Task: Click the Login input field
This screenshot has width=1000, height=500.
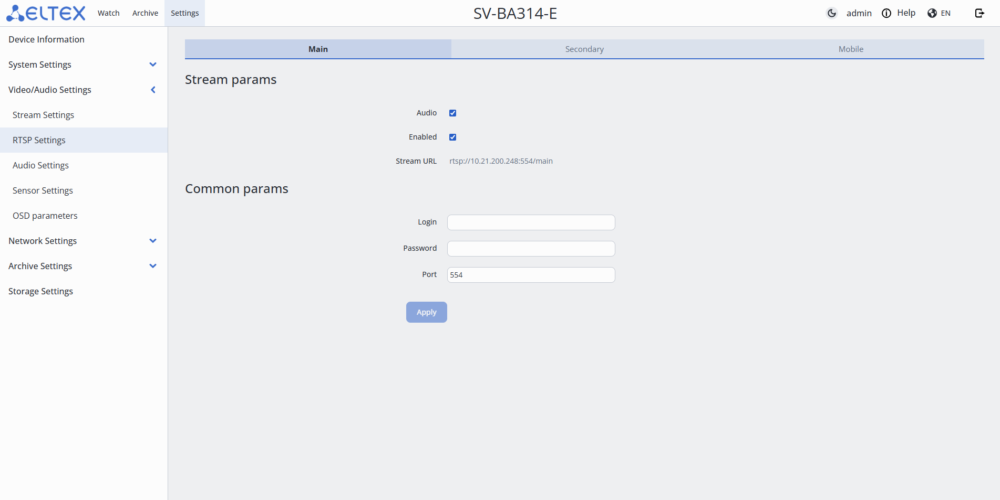Action: point(531,222)
